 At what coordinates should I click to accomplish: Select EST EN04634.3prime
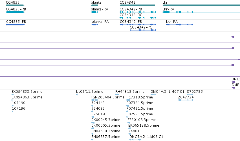point(106,131)
